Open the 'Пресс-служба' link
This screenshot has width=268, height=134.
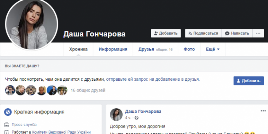click(x=24, y=125)
